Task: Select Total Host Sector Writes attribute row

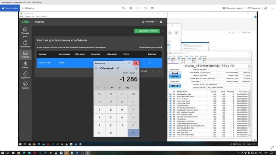Action: [x=209, y=135]
